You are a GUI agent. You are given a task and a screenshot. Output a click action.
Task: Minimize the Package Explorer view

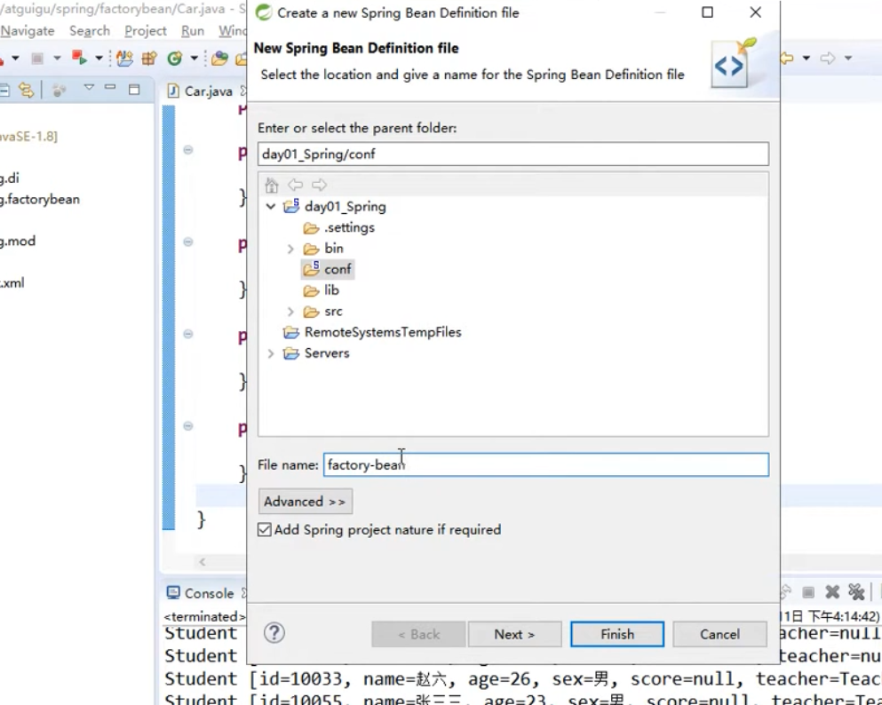[x=110, y=88]
